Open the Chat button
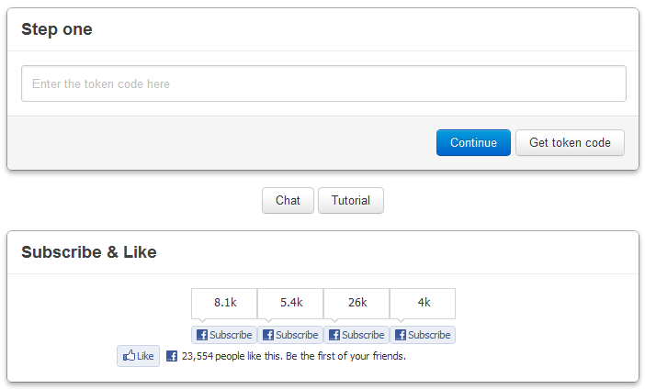Viewport: 645px width, 389px height. click(x=288, y=201)
